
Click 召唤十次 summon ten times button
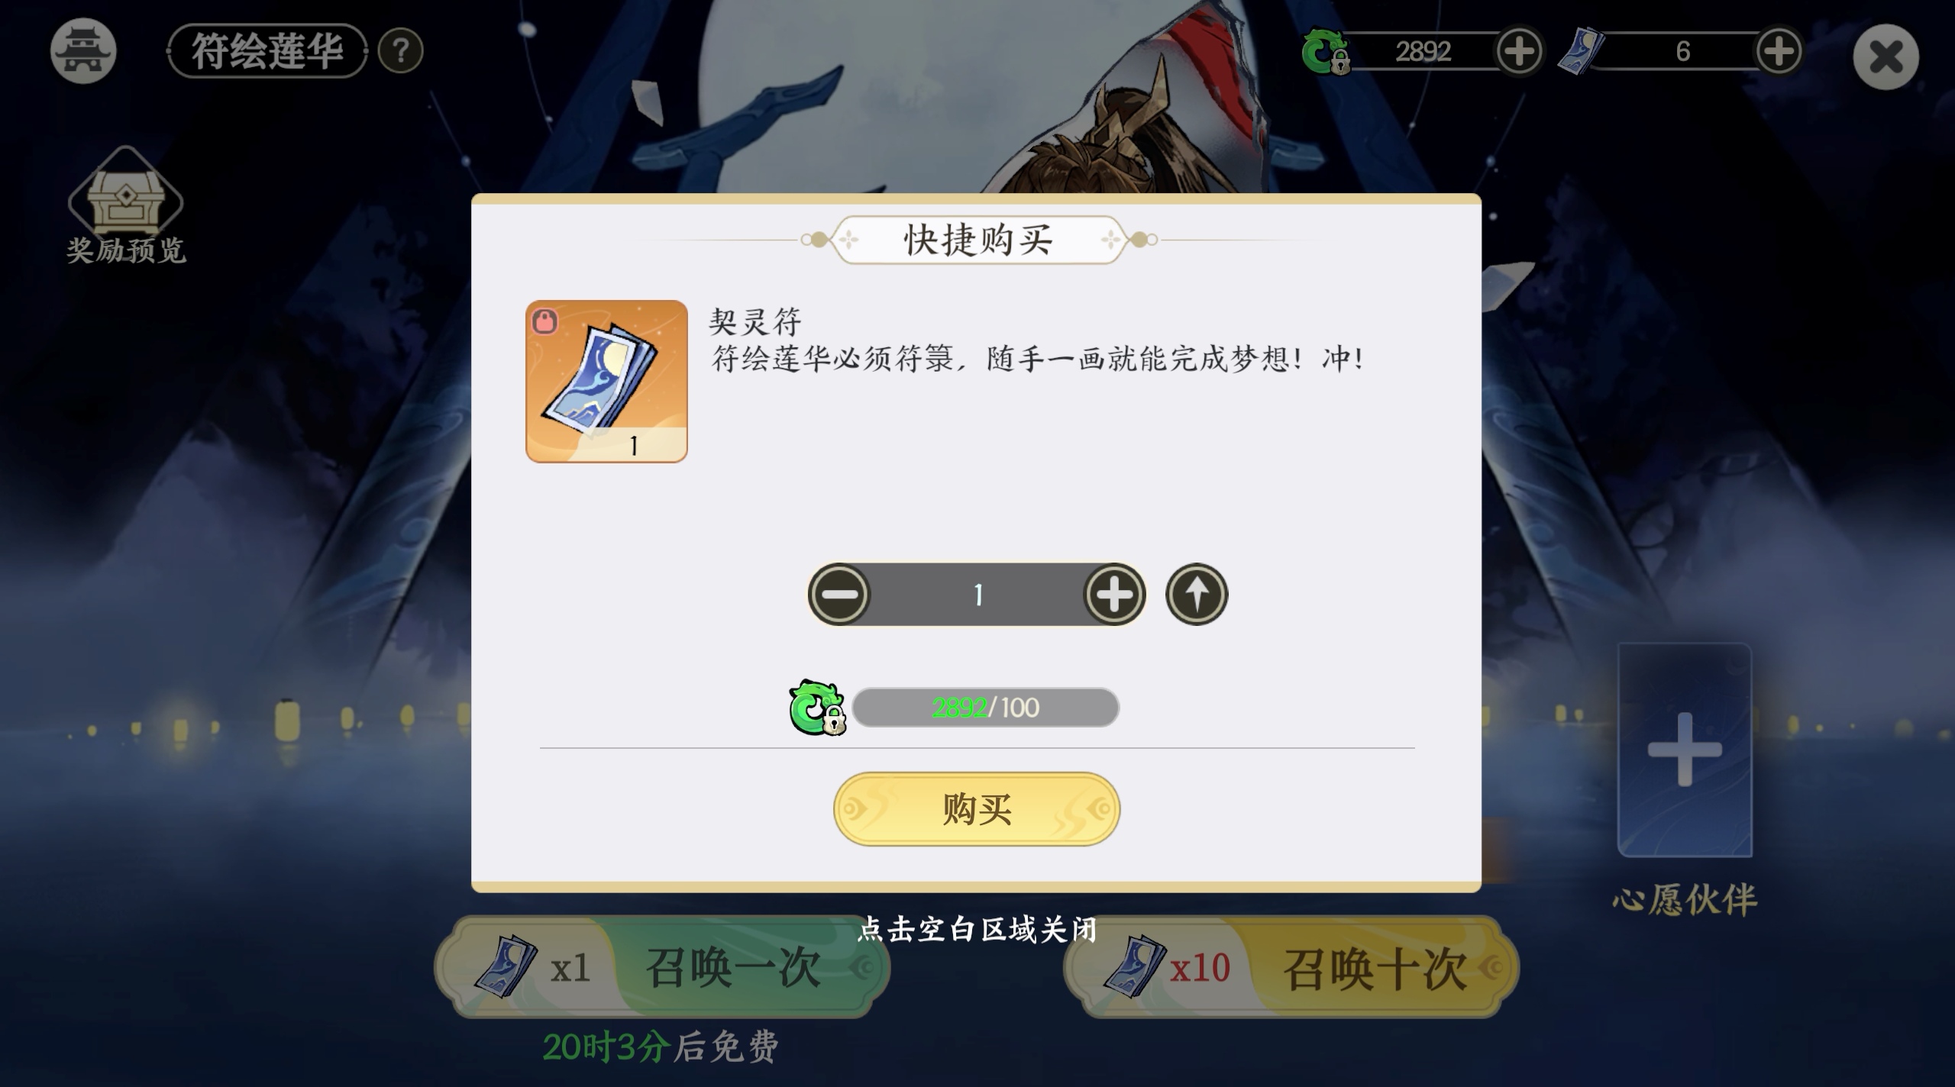1291,967
